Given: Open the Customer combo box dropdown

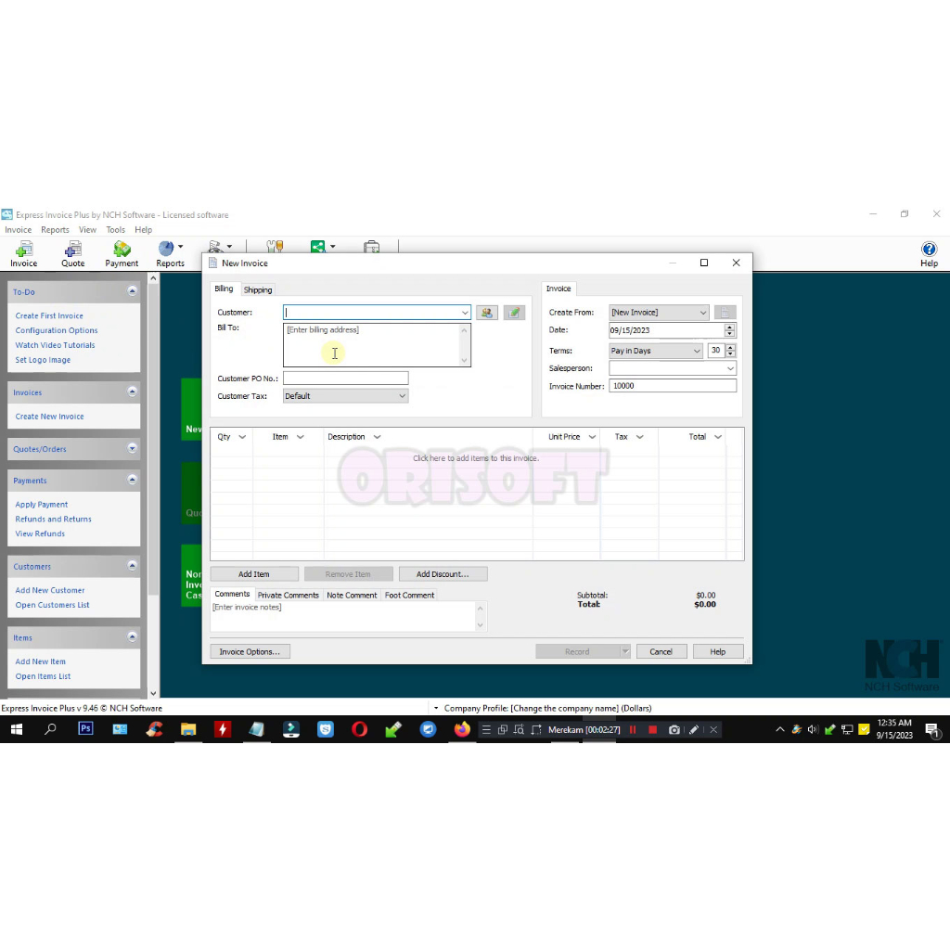Looking at the screenshot, I should (x=465, y=313).
